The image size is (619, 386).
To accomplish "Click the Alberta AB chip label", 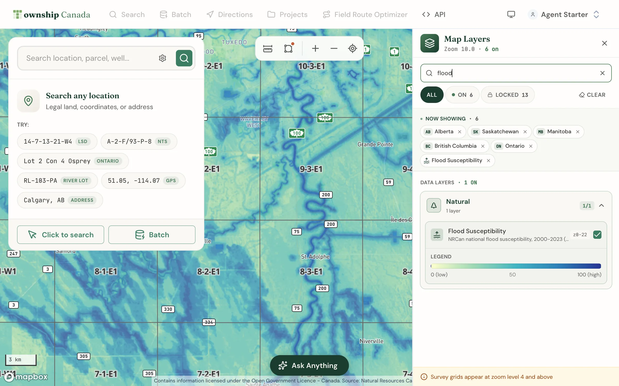I will [444, 131].
